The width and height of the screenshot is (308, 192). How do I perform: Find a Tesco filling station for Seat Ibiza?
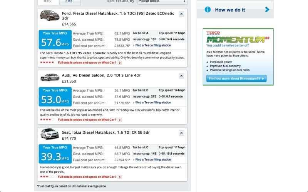[x=153, y=159]
